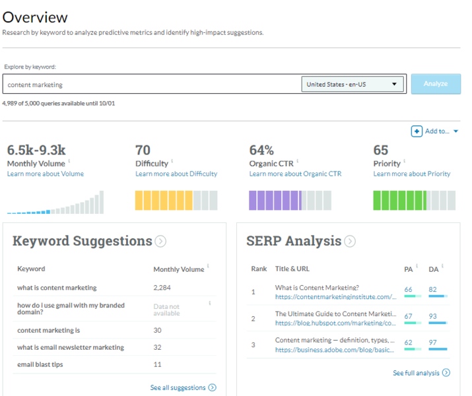Open the Add to dropdown arrow
Image resolution: width=472 pixels, height=396 pixels.
455,131
